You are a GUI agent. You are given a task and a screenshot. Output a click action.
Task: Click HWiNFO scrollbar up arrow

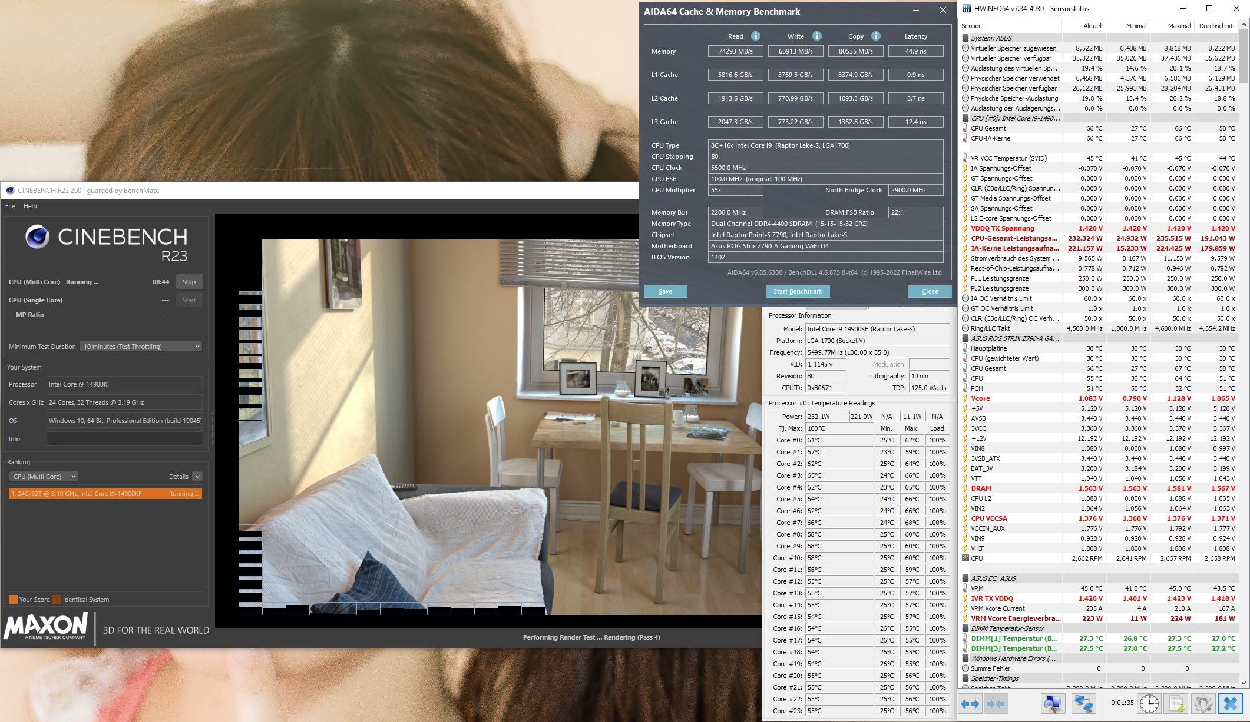[x=1244, y=25]
